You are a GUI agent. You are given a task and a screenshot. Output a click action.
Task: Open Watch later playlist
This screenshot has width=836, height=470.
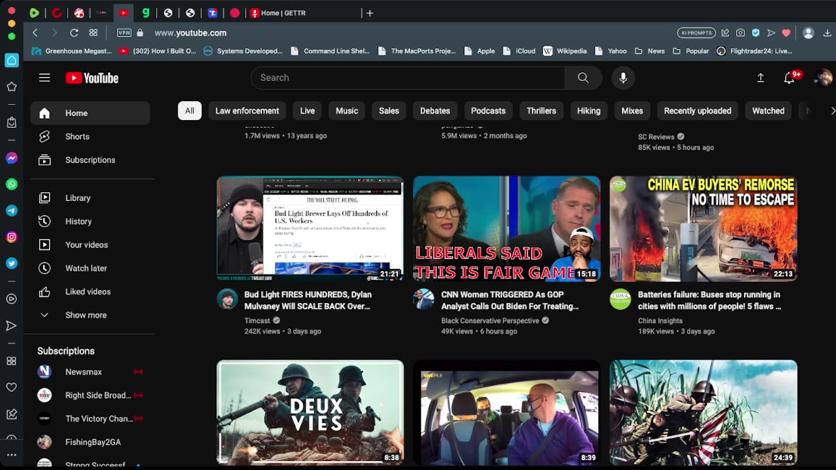(x=90, y=268)
